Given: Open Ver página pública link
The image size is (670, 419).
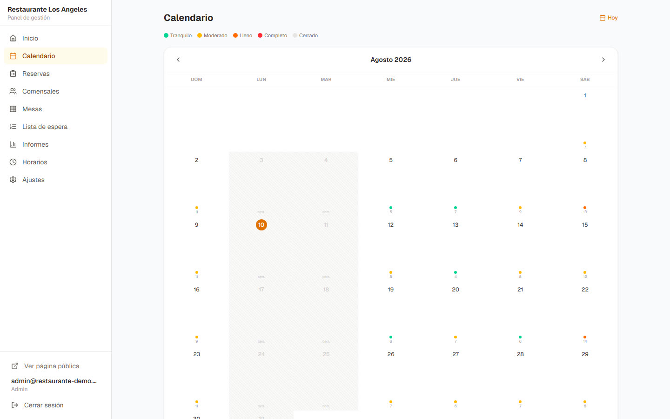Looking at the screenshot, I should [55, 366].
